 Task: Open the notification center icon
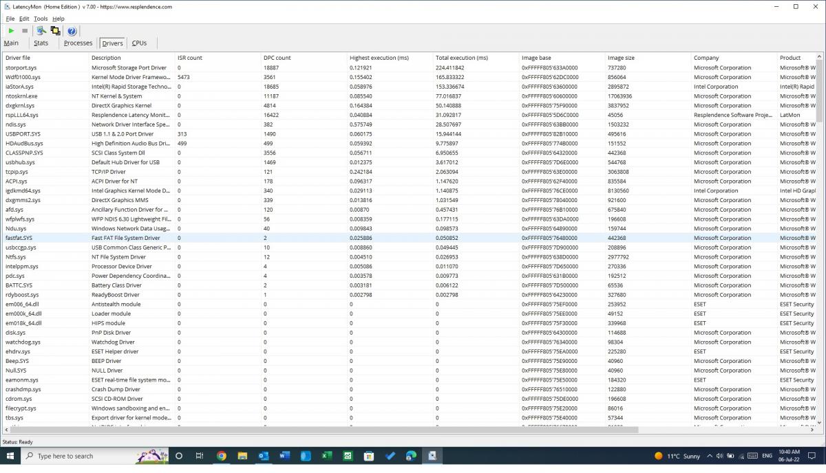(813, 456)
